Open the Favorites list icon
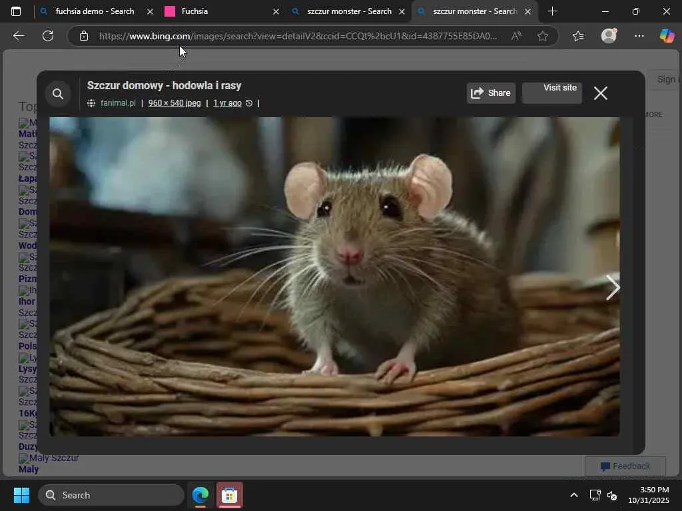Image resolution: width=682 pixels, height=511 pixels. 577,36
